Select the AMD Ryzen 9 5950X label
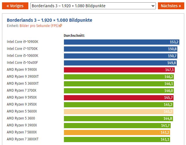This screenshot has height=145, width=186. click(22, 97)
